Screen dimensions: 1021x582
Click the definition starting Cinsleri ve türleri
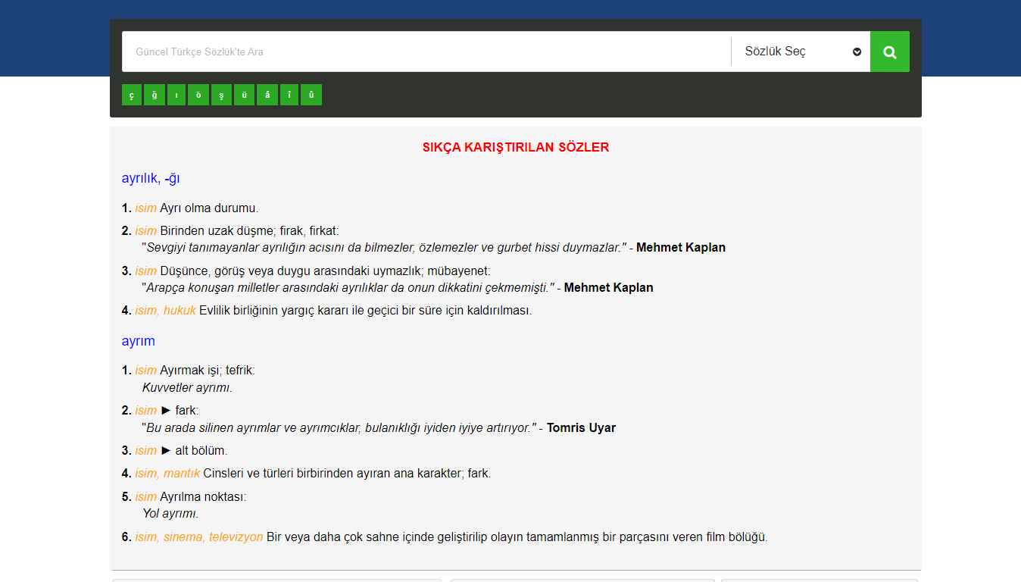[x=347, y=474]
